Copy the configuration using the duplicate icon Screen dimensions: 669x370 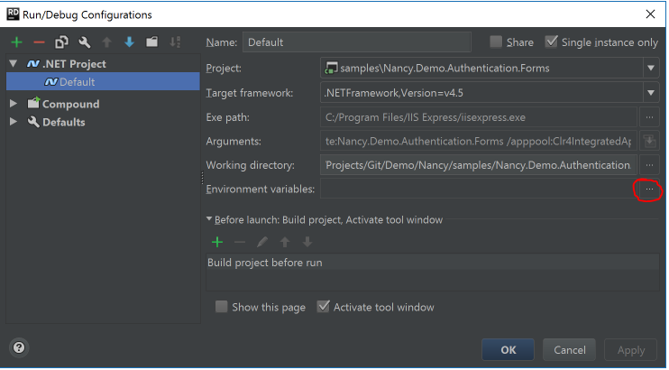pyautogui.click(x=61, y=42)
